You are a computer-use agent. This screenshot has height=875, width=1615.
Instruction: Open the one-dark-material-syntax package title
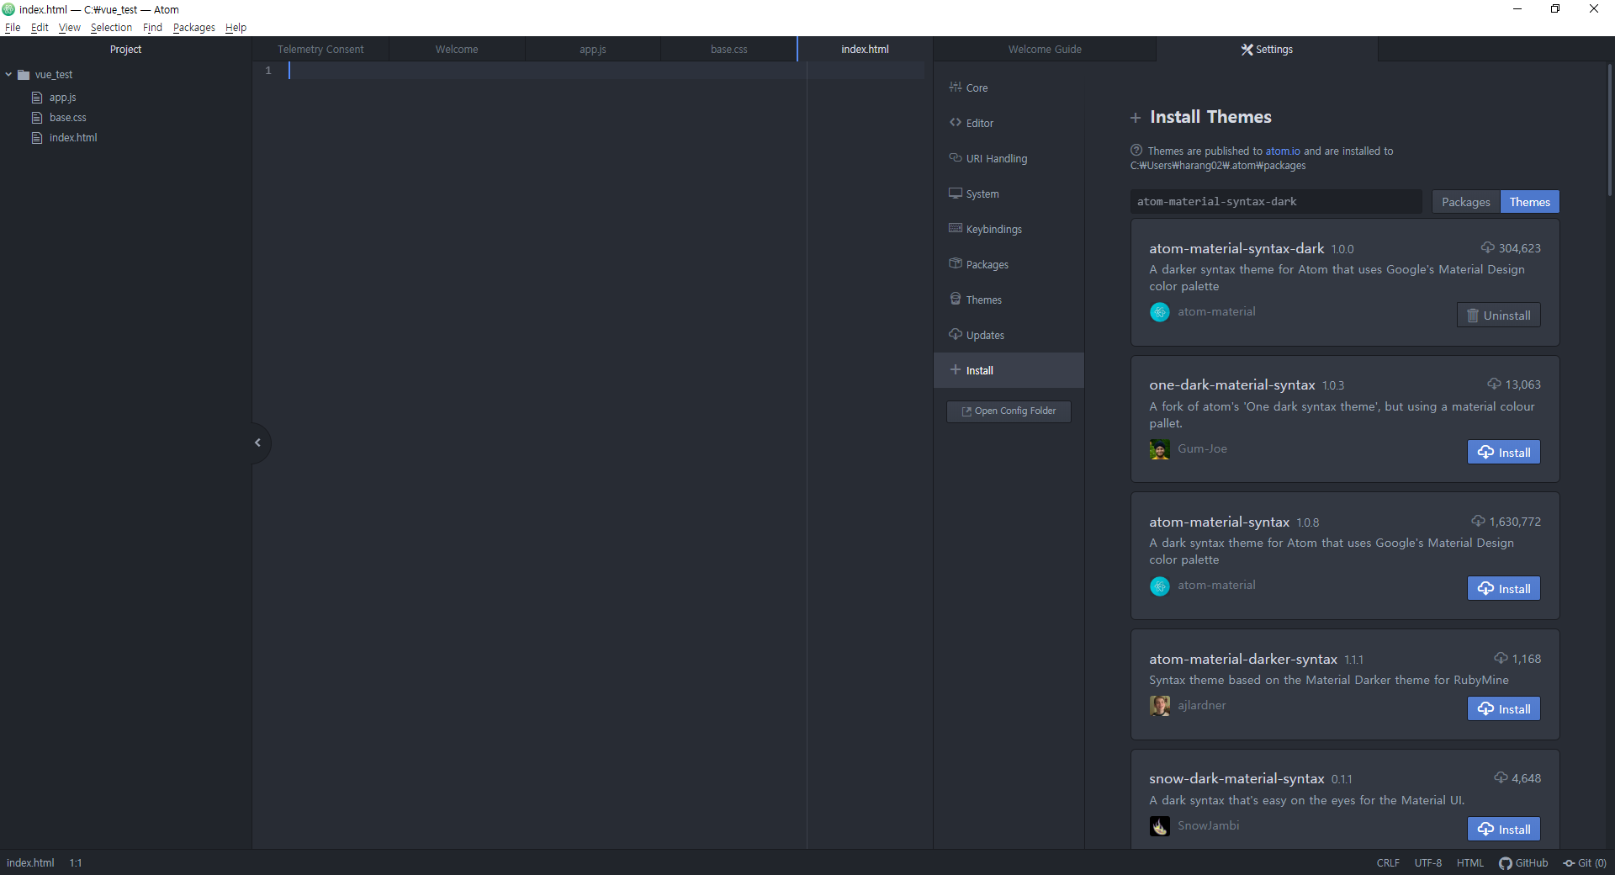pyautogui.click(x=1232, y=385)
